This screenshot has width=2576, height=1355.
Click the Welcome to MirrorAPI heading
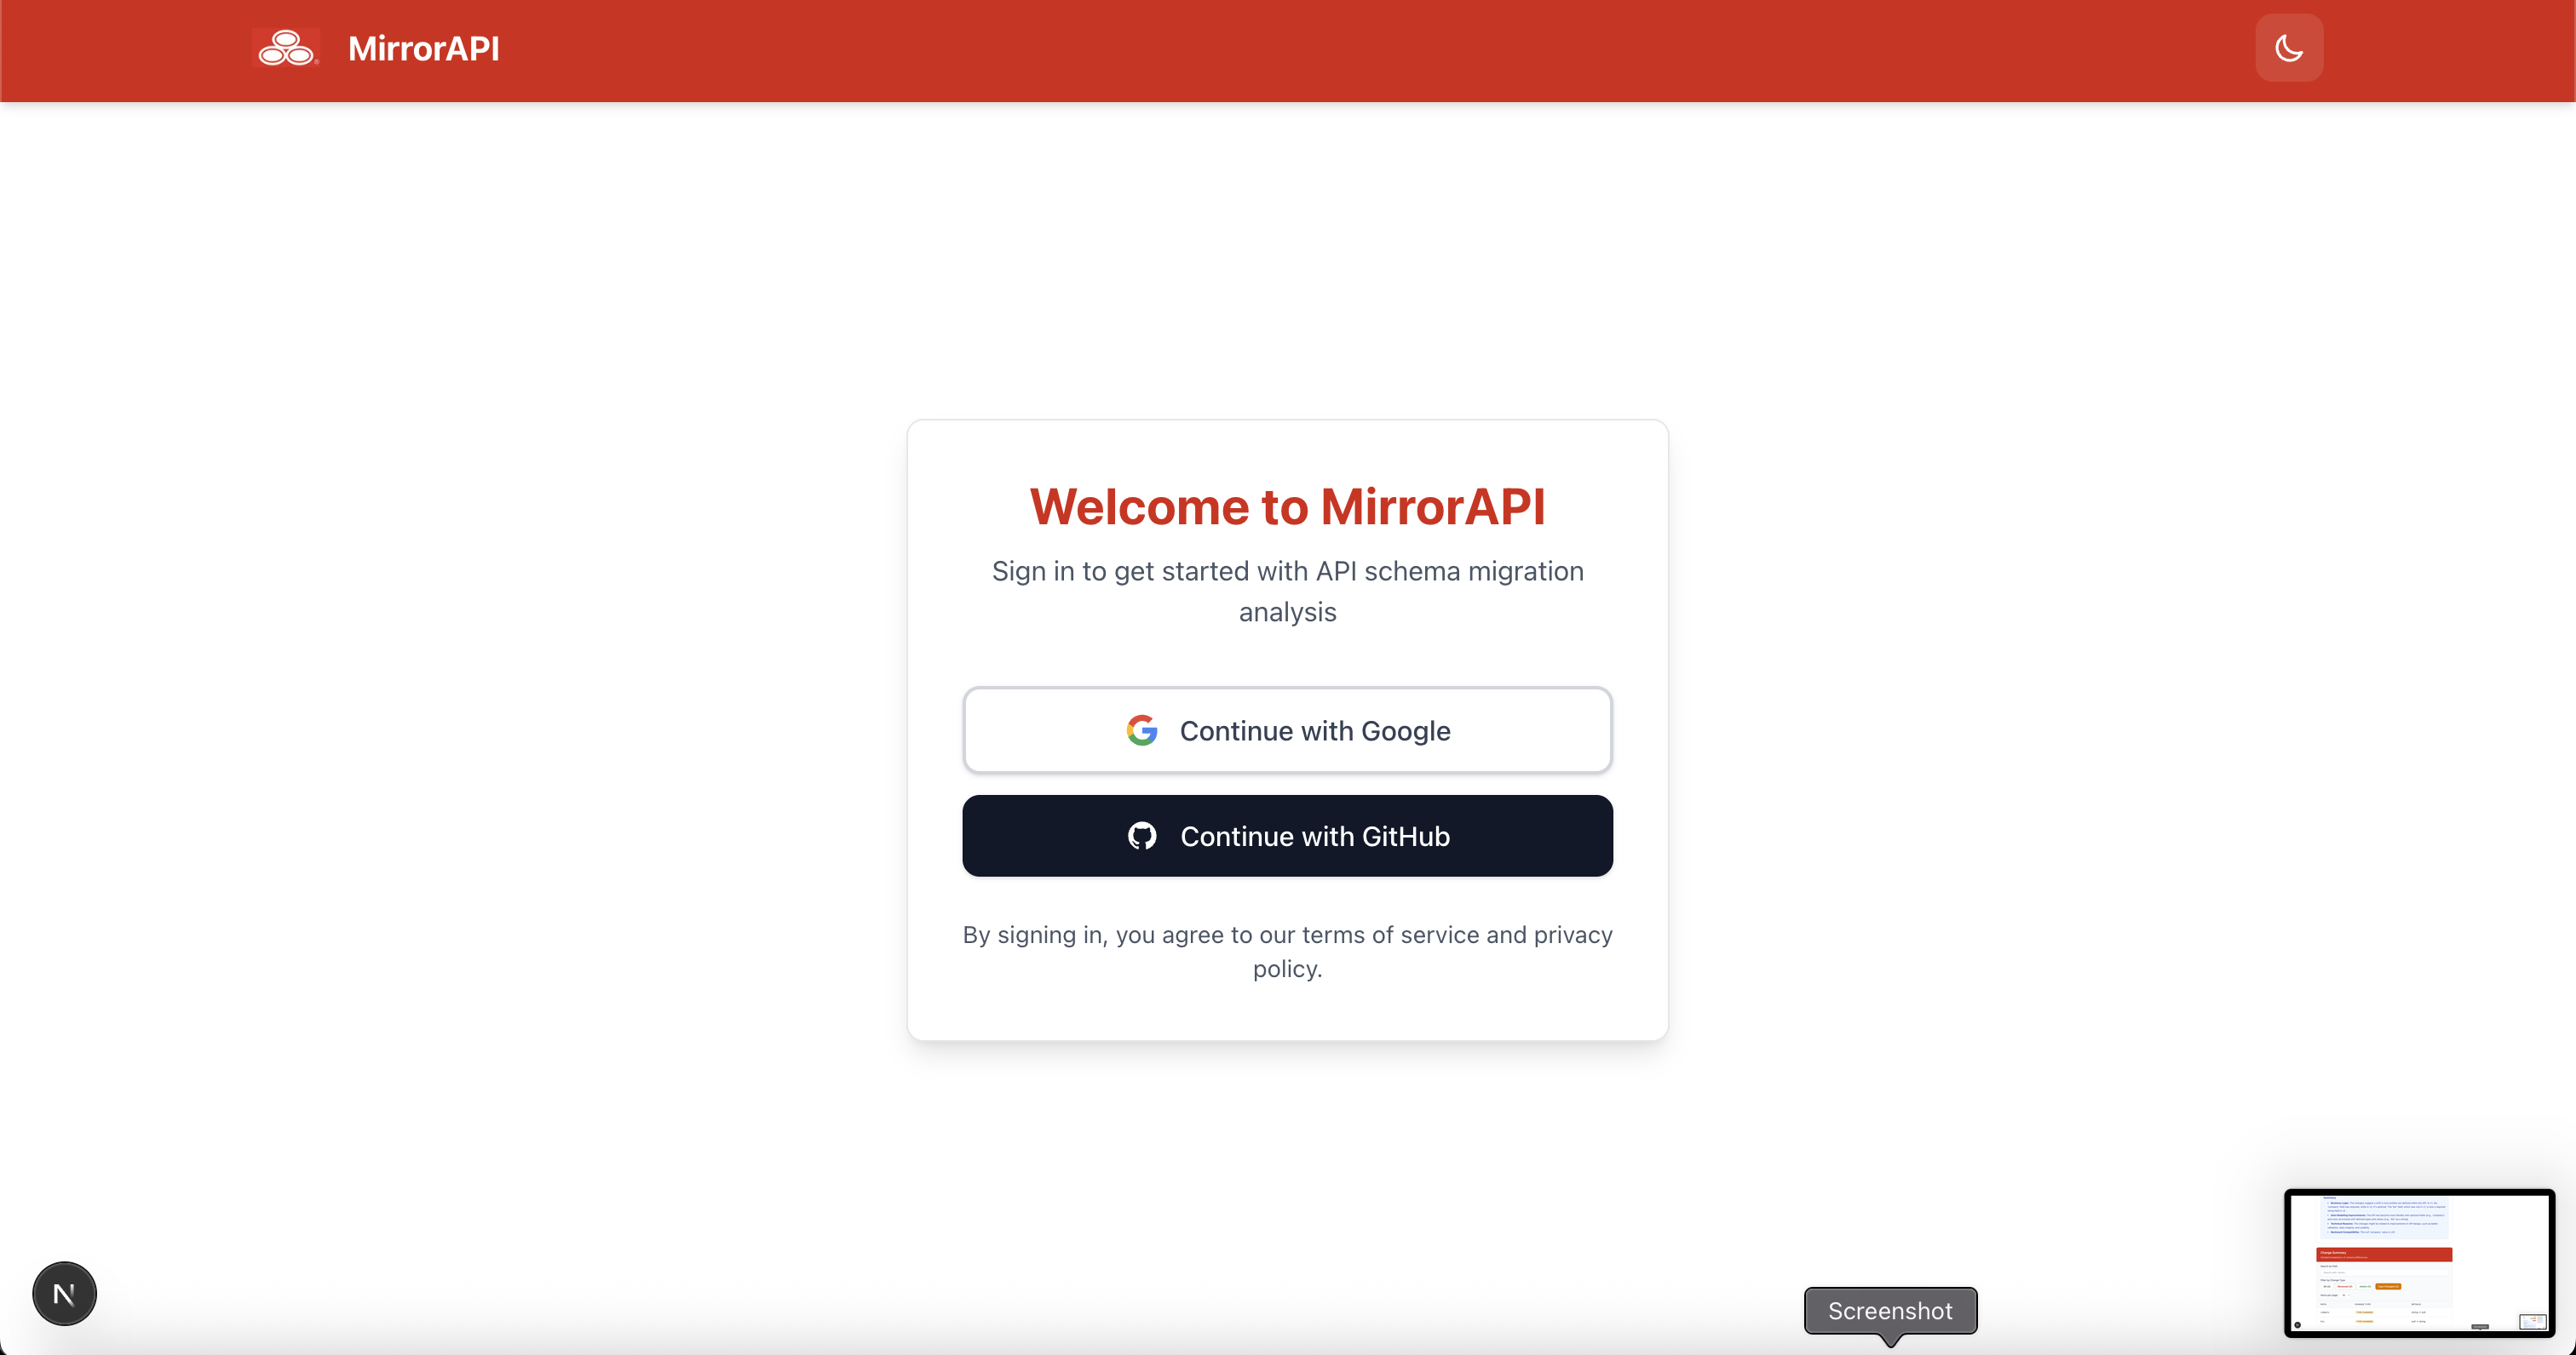1287,506
